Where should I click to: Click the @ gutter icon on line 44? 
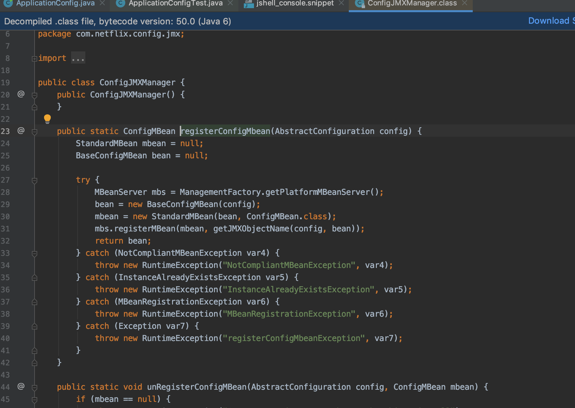pyautogui.click(x=21, y=386)
